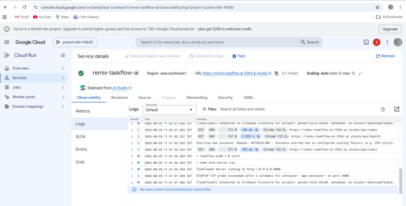The height and width of the screenshot is (206, 406).
Task: Open Citrix Gateway bookmark
Action: [86, 17]
